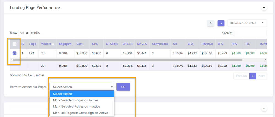Collapse the Landing Page Performance panel
The height and width of the screenshot is (117, 275).
coord(264,7)
